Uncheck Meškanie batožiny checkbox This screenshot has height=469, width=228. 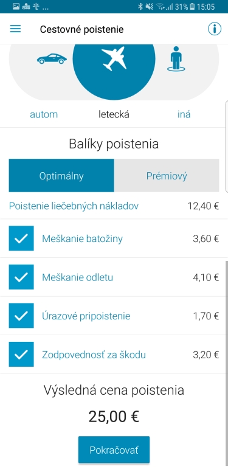21,238
